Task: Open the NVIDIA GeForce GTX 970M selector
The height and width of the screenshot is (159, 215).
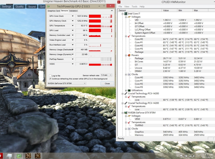Action: pyautogui.click(x=67, y=83)
